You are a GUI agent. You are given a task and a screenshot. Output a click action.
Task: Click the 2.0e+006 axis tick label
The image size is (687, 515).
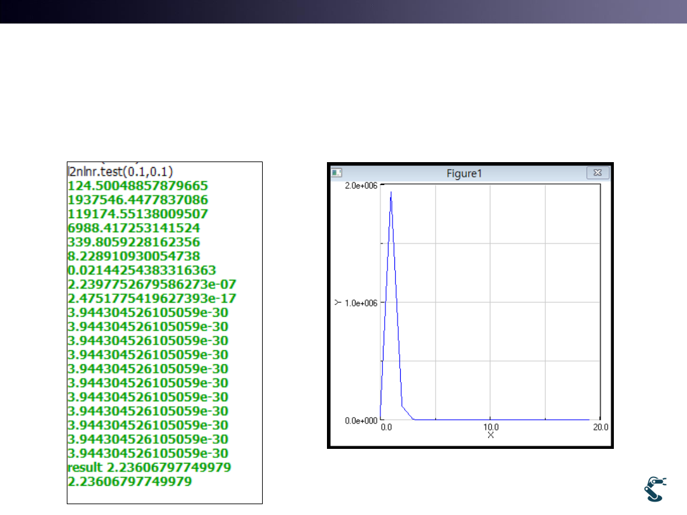click(x=363, y=185)
